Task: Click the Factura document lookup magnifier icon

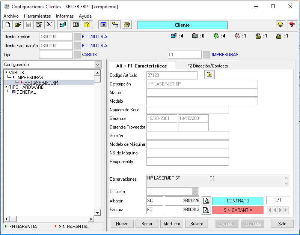Action: click(206, 210)
